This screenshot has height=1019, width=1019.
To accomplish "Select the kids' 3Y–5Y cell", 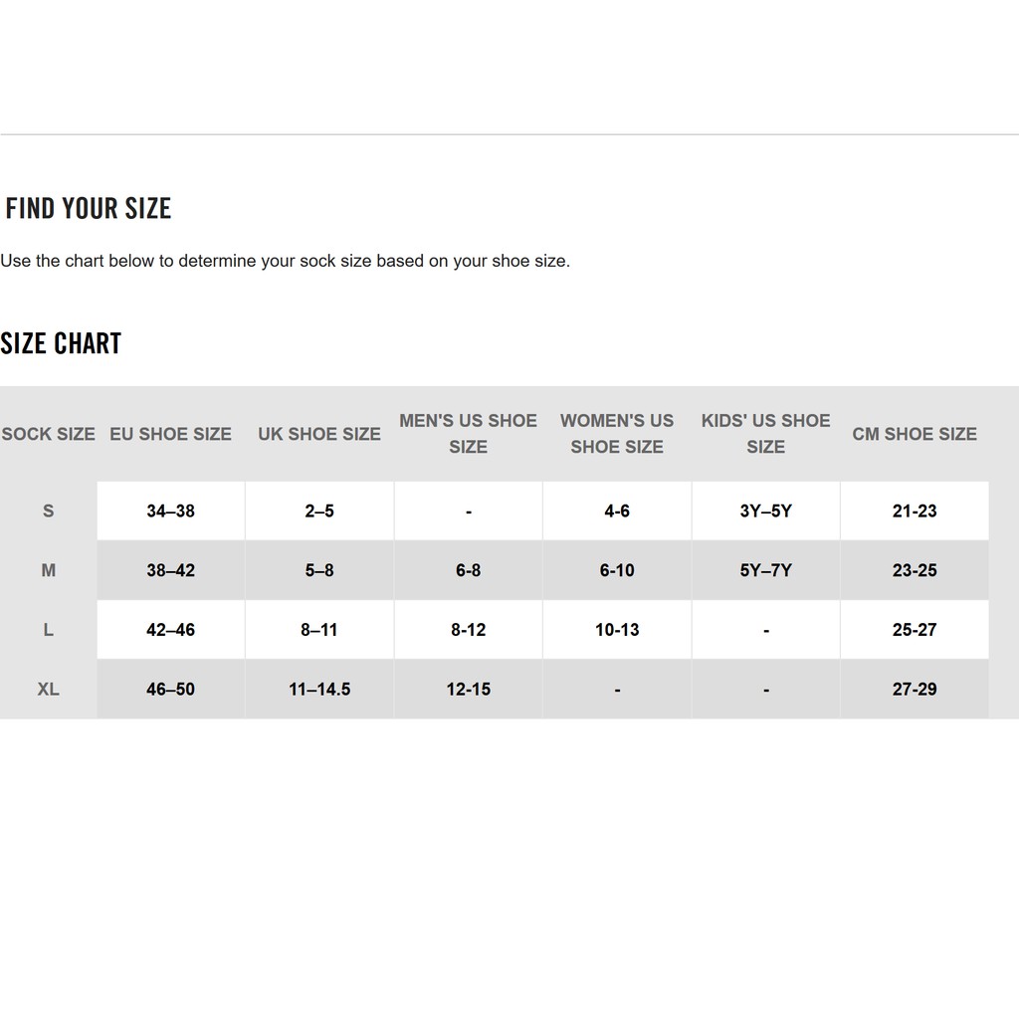I will pyautogui.click(x=765, y=511).
